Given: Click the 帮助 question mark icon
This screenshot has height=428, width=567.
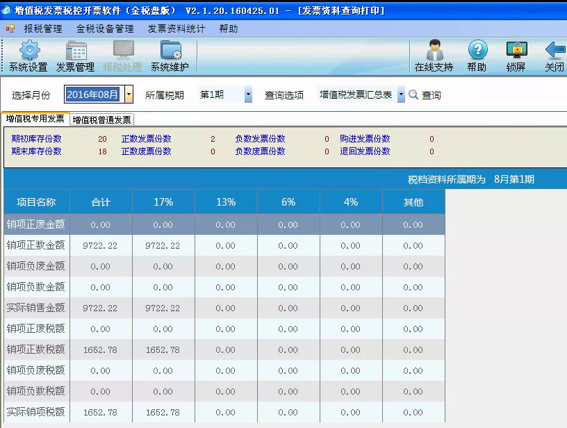Looking at the screenshot, I should pos(477,51).
